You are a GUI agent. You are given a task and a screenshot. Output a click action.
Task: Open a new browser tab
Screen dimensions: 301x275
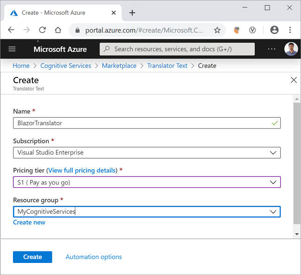click(x=132, y=13)
